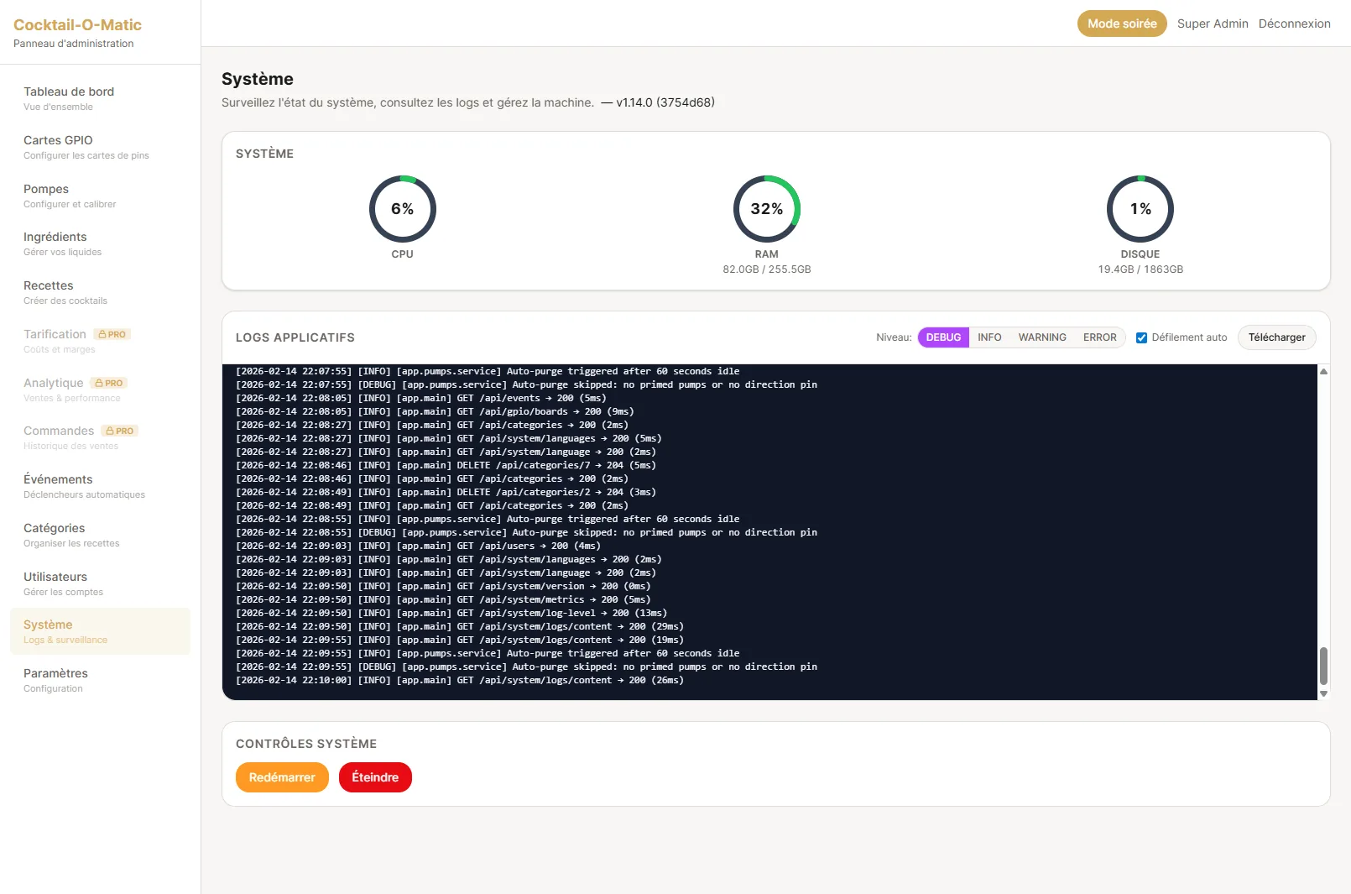
Task: Click log line GET /api/system/metrics
Action: coord(443,599)
